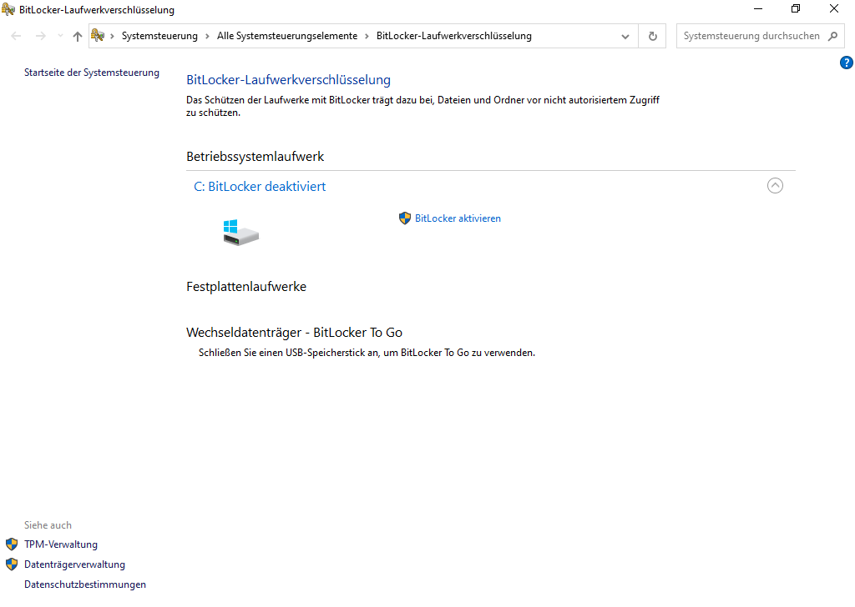Image resolution: width=855 pixels, height=607 pixels.
Task: Collapse the C: drive section with the round chevron
Action: 775,186
